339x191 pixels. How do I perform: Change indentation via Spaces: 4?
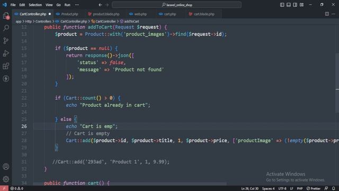tap(269, 188)
